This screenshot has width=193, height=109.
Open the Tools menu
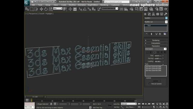[40, 5]
